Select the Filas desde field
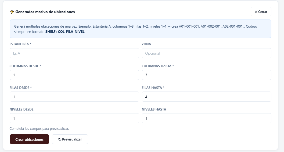Screen dimensions: 284x152 [74, 97]
